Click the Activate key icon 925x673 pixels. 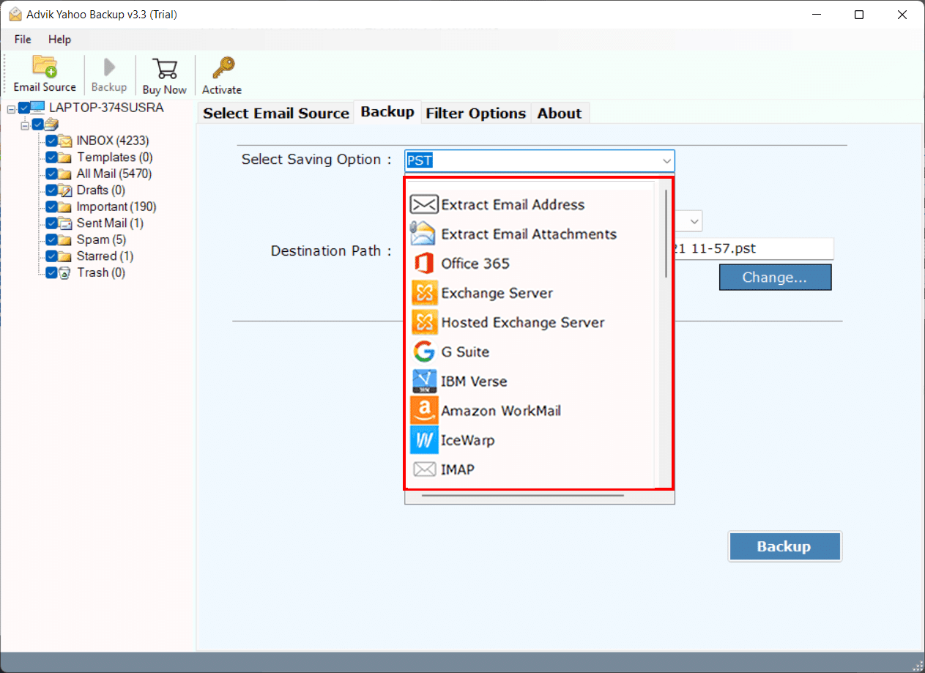(x=222, y=69)
